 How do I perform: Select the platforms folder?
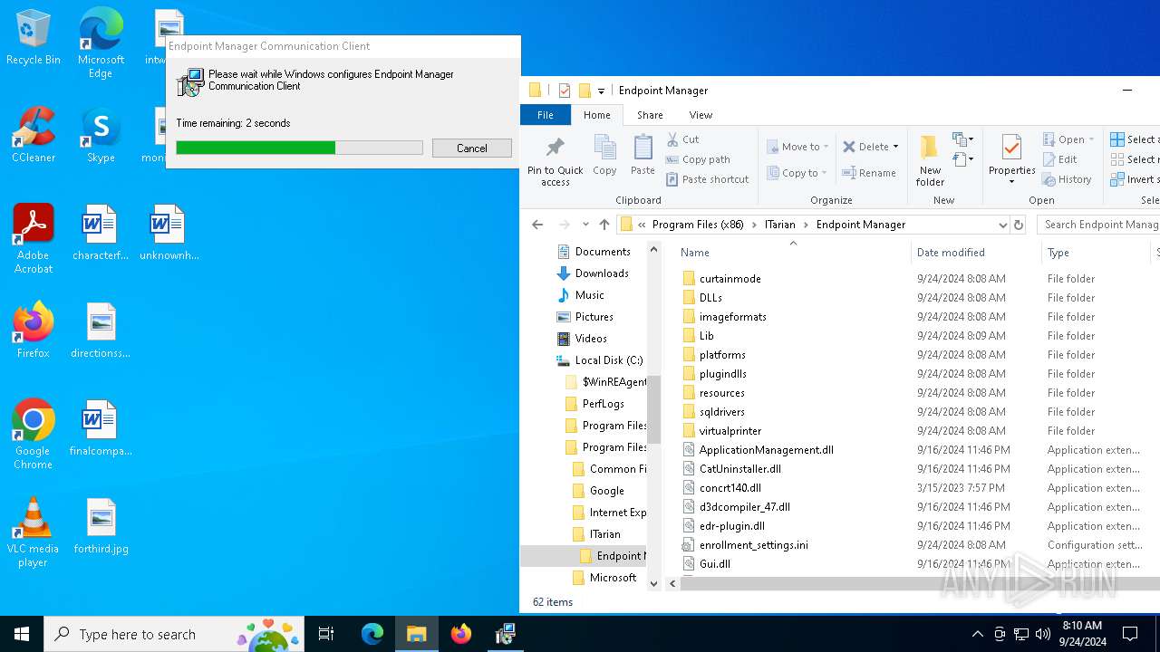click(x=722, y=355)
